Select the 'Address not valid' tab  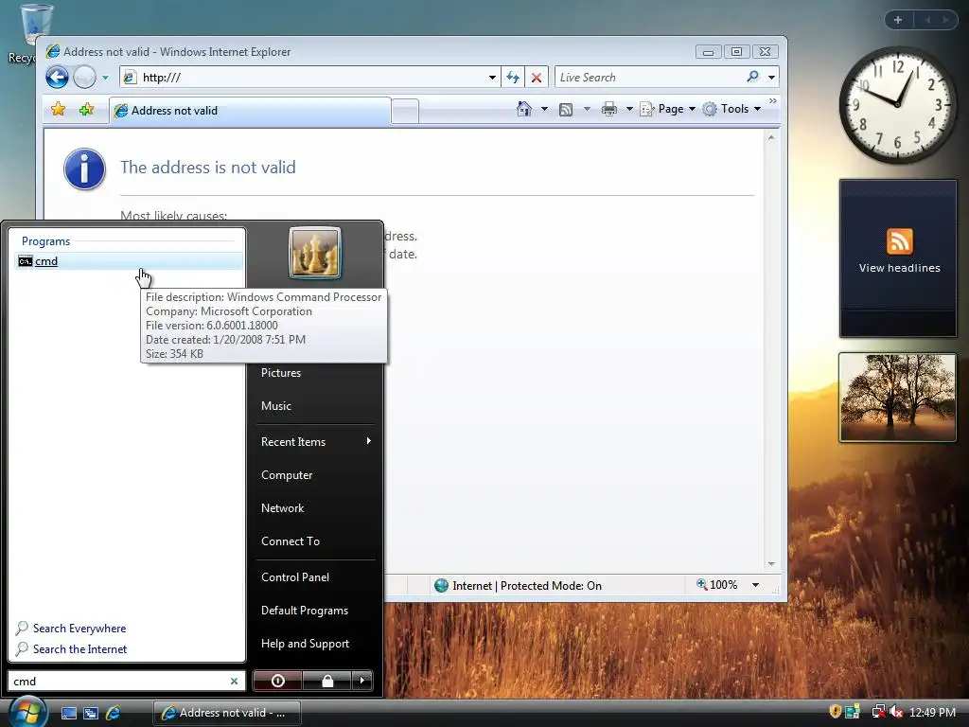point(250,111)
